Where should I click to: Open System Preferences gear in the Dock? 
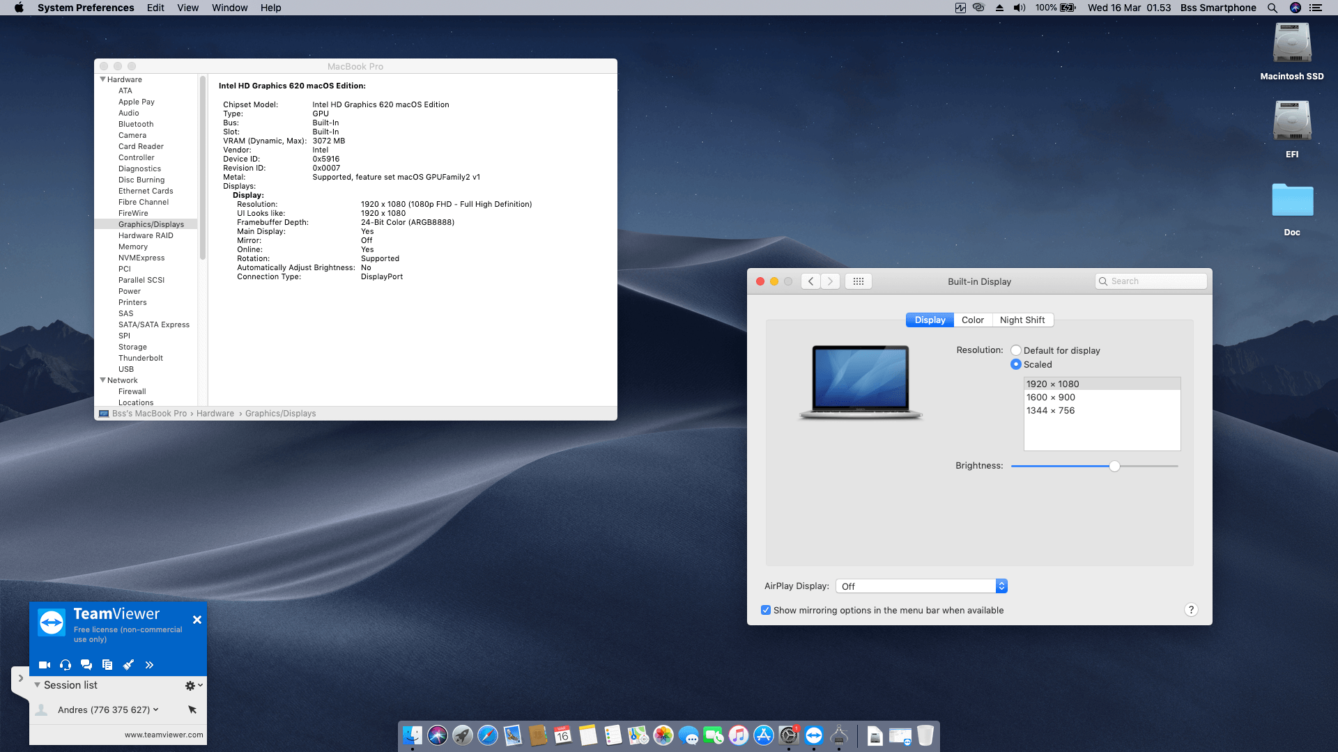tap(789, 735)
